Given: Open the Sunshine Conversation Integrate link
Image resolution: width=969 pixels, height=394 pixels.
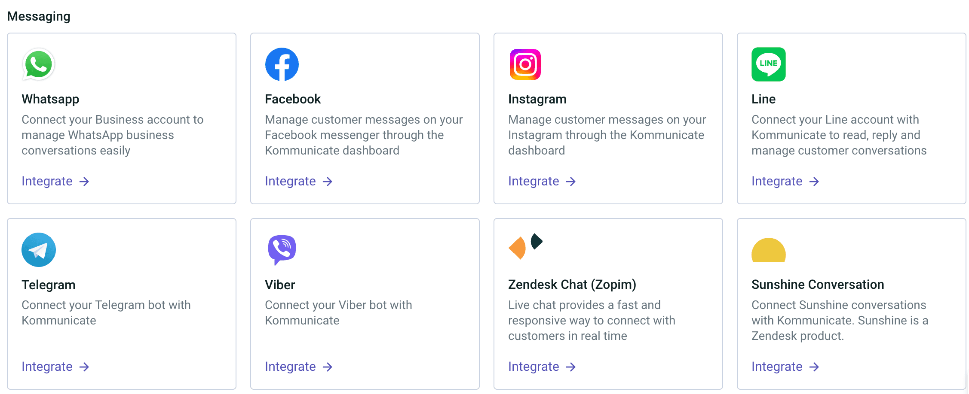Looking at the screenshot, I should [x=777, y=367].
